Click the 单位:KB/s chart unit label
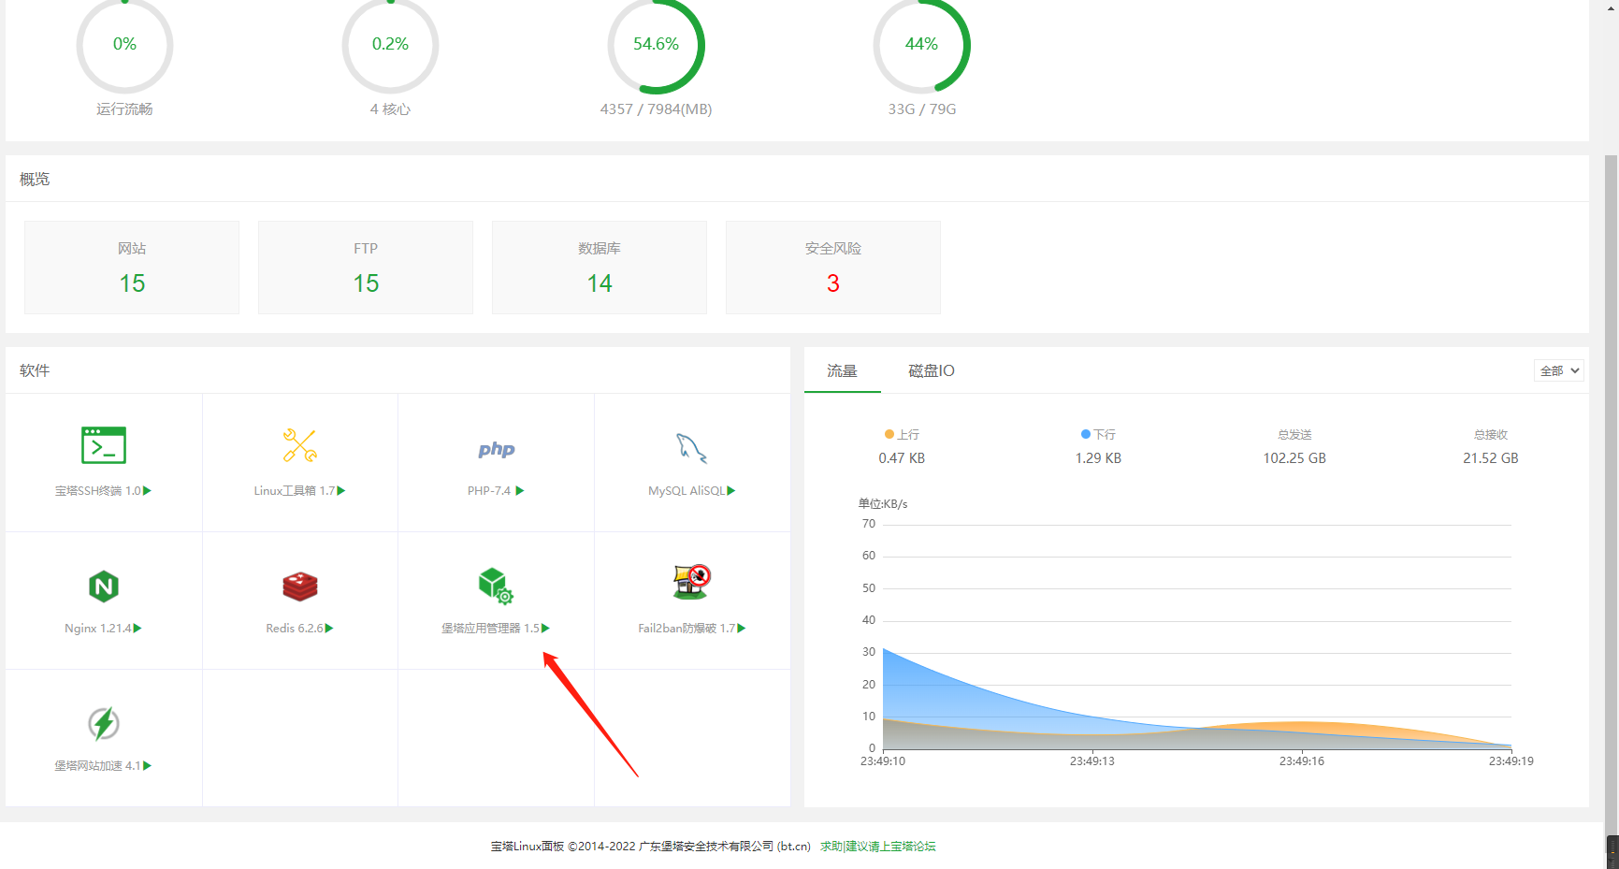Screen dimensions: 1619x869 (x=883, y=503)
